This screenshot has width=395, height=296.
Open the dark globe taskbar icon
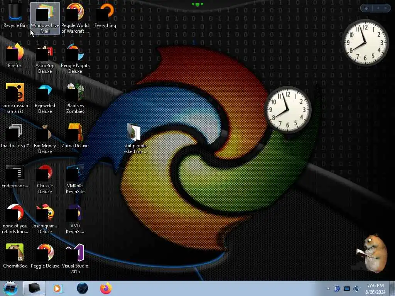[x=83, y=288]
